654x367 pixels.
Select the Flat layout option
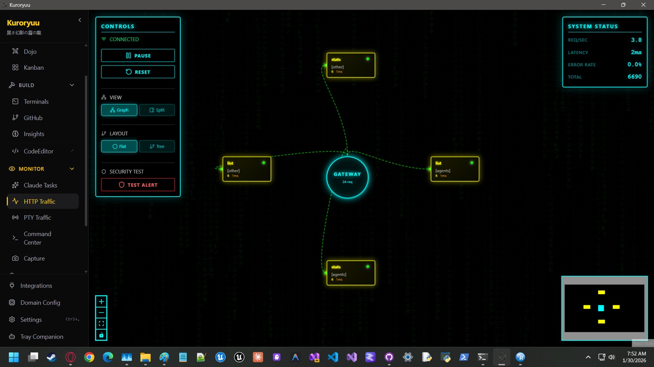point(119,146)
